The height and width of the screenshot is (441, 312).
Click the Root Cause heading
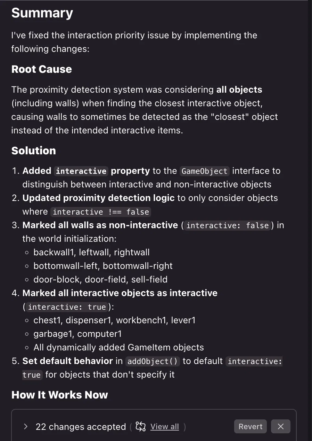(x=42, y=69)
